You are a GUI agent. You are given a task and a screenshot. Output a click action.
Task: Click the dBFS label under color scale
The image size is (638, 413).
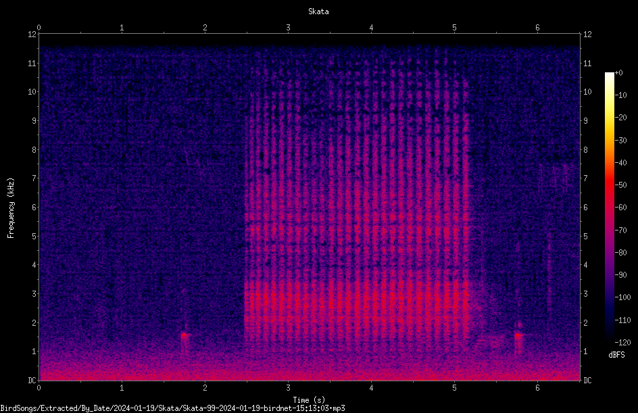(616, 355)
